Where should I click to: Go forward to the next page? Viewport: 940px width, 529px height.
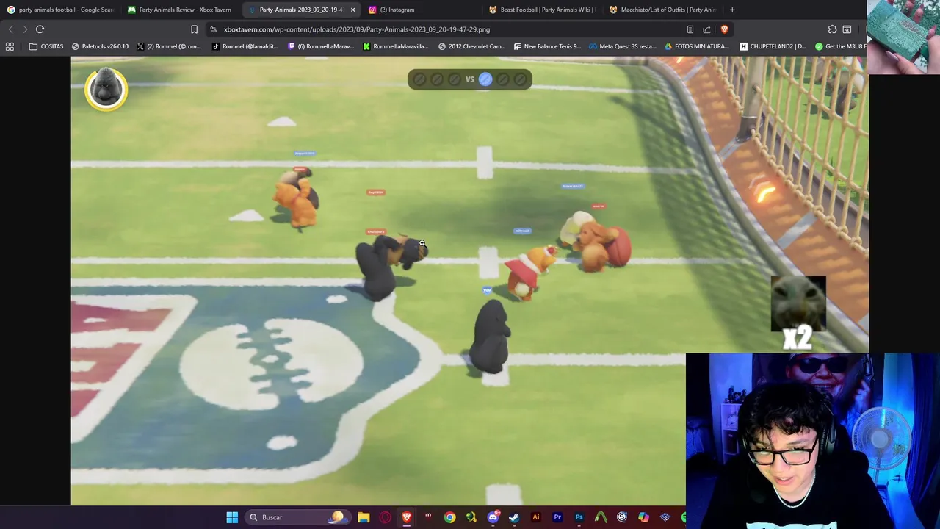pos(25,29)
